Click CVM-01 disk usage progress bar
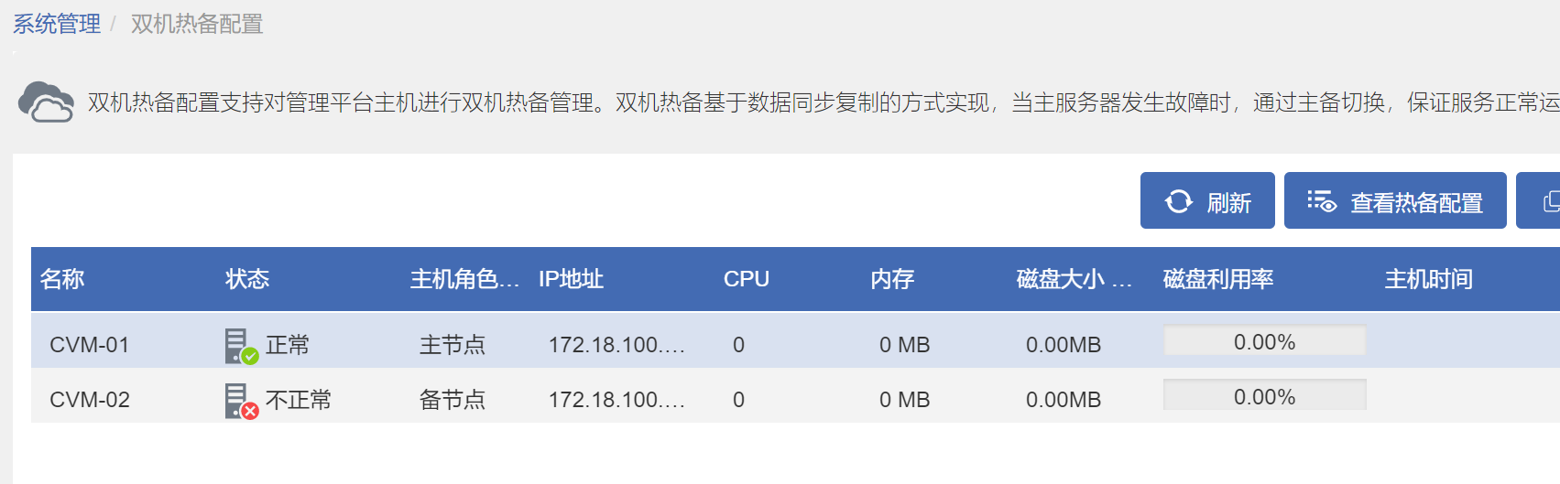1560x484 pixels. pos(1264,341)
